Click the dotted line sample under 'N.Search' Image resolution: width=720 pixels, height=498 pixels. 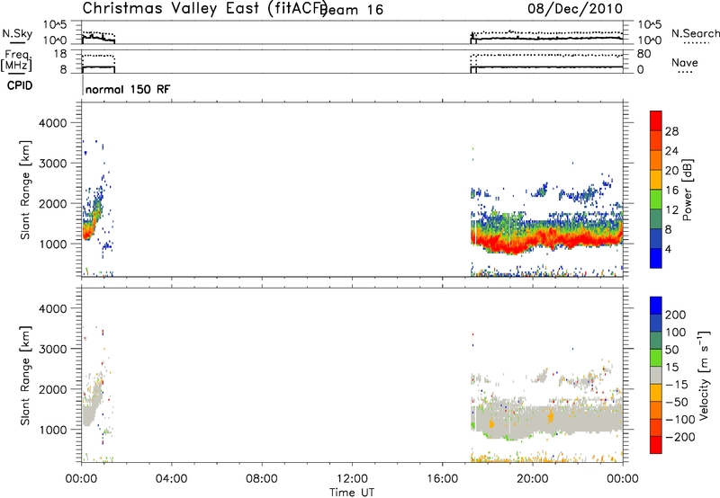pyautogui.click(x=697, y=43)
